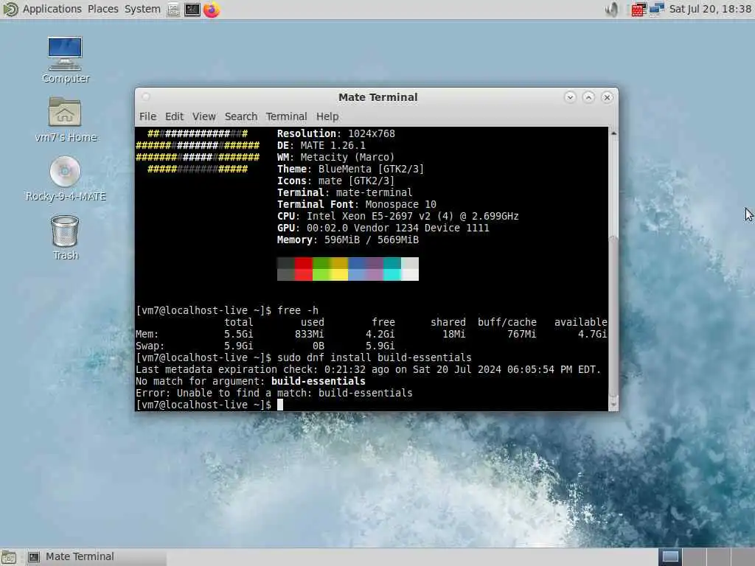This screenshot has height=566, width=755.
Task: Click show desktop button in bottom panel
Action: 8,557
